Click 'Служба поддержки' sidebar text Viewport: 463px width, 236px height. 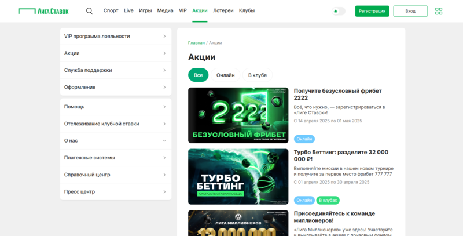(x=88, y=70)
